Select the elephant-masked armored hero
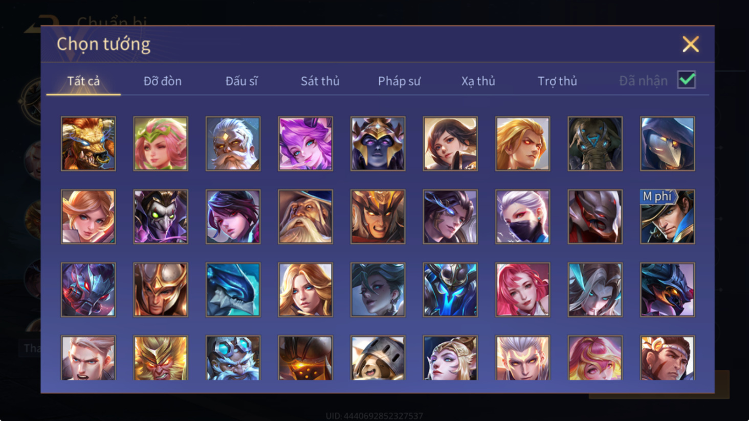This screenshot has height=421, width=749. [595, 144]
